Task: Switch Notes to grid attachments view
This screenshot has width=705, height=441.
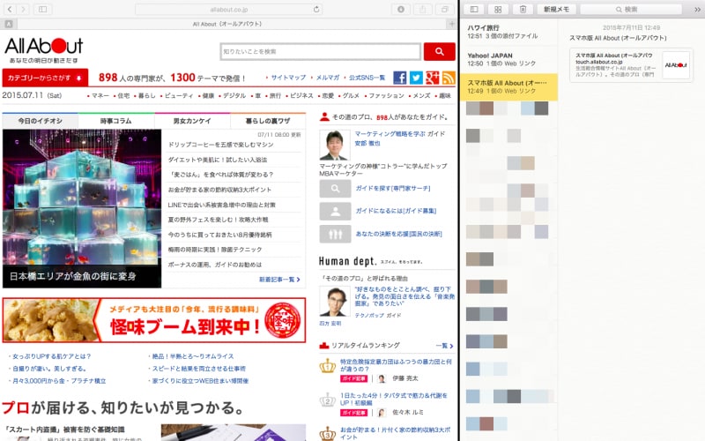Action: tap(498, 9)
